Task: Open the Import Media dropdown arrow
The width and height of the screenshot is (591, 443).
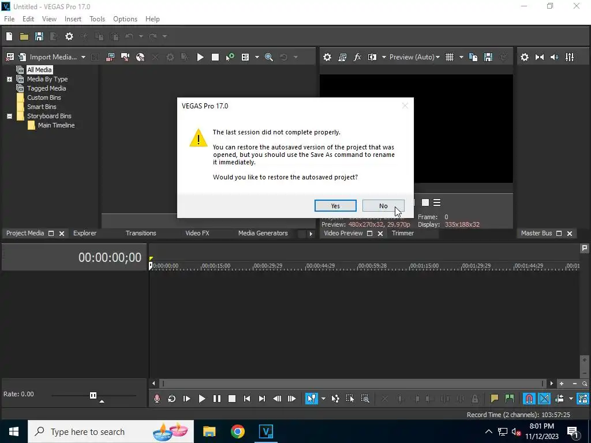Action: pos(83,57)
